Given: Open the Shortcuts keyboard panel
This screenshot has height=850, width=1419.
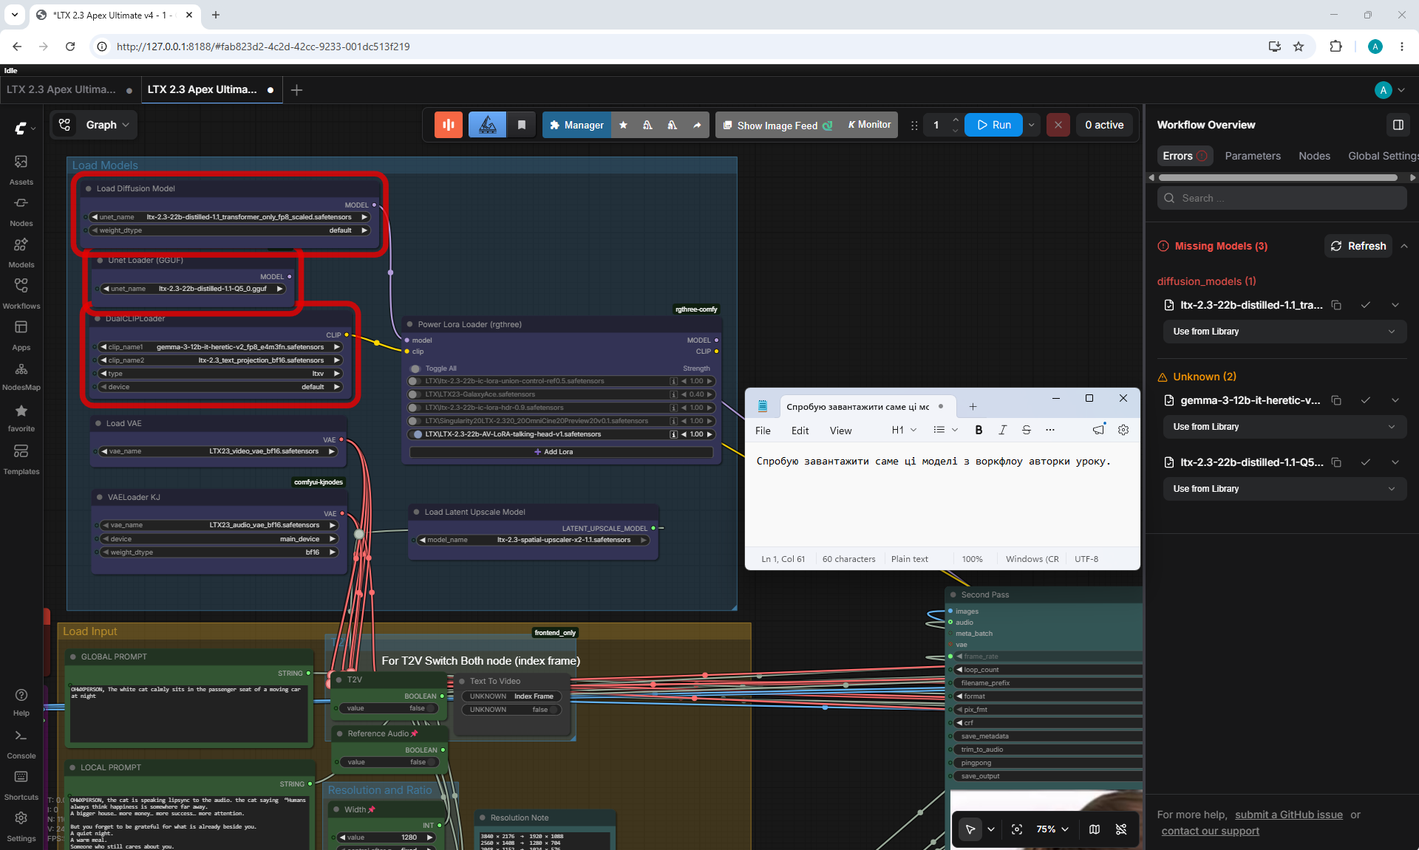Looking at the screenshot, I should tap(21, 785).
